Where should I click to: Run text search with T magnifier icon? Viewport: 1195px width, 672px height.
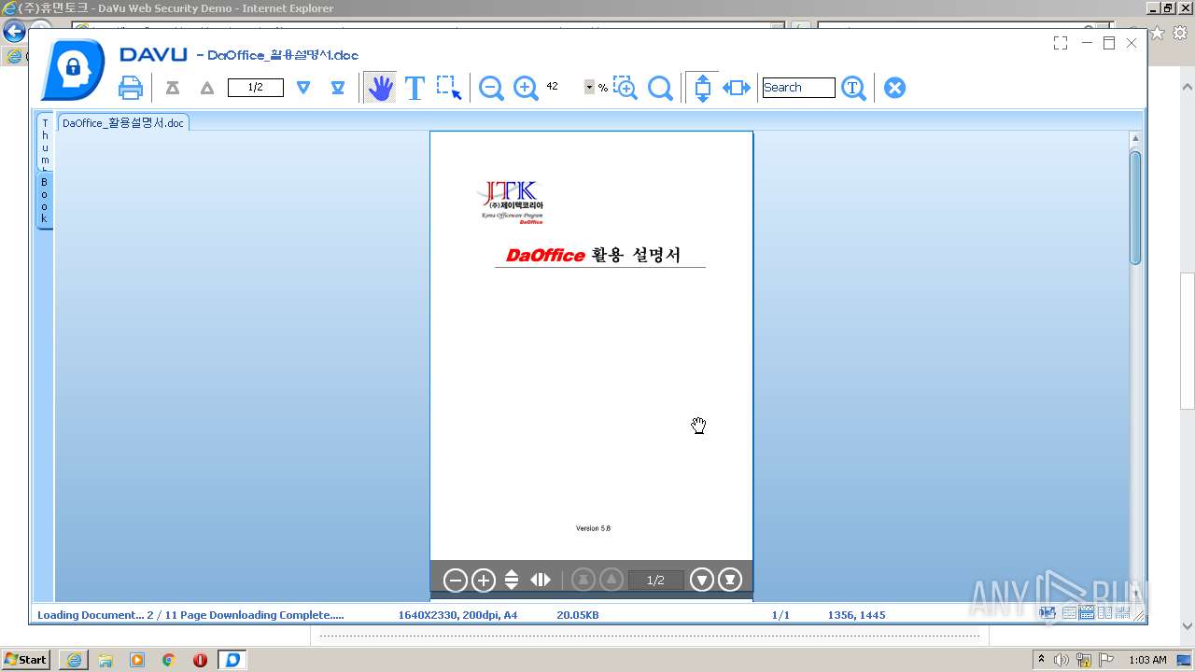point(853,88)
